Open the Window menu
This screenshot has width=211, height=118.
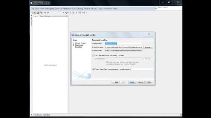click(x=107, y=9)
